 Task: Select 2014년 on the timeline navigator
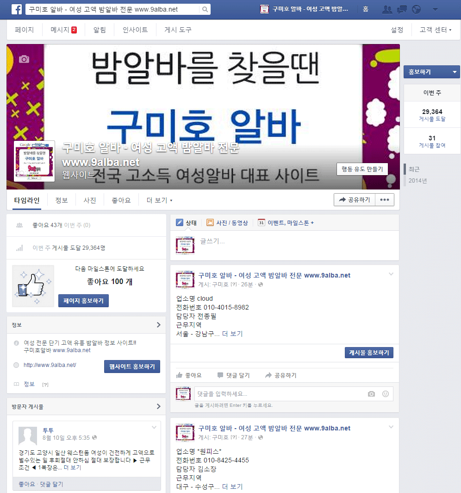point(417,181)
